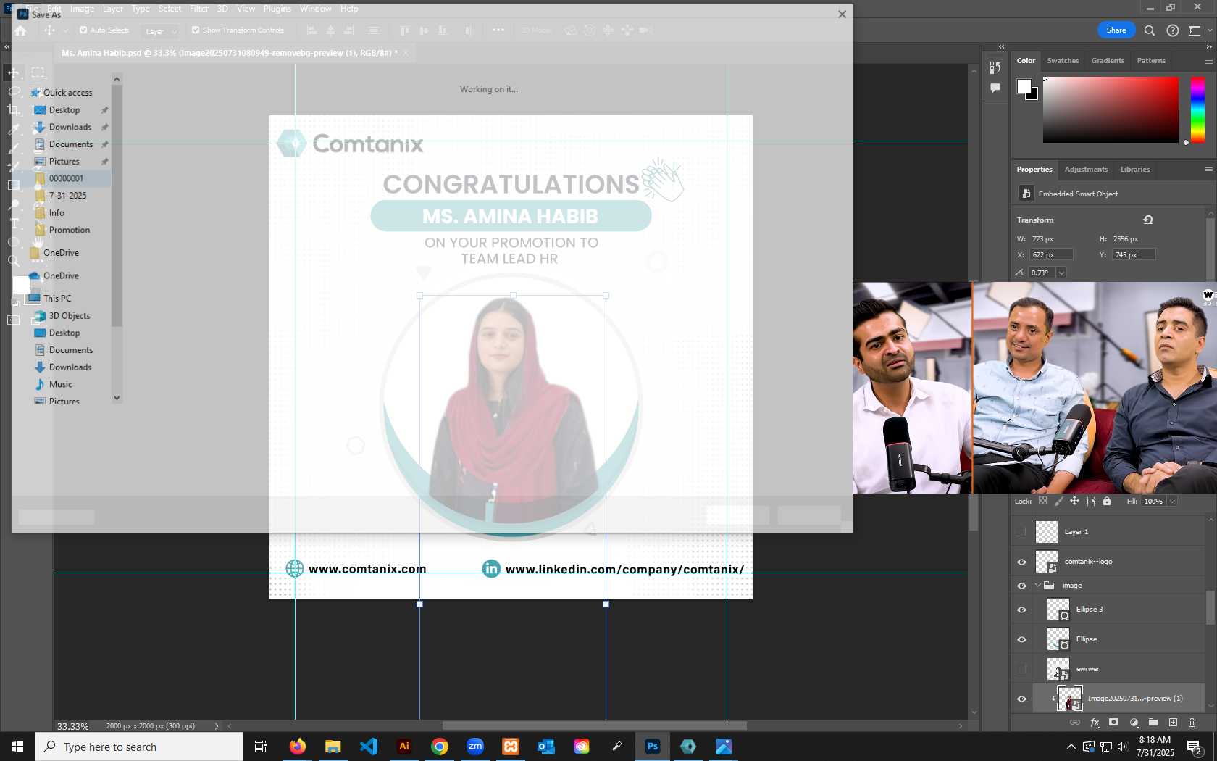Image resolution: width=1217 pixels, height=761 pixels.
Task: Create new fill or adjustment layer
Action: [x=1134, y=723]
